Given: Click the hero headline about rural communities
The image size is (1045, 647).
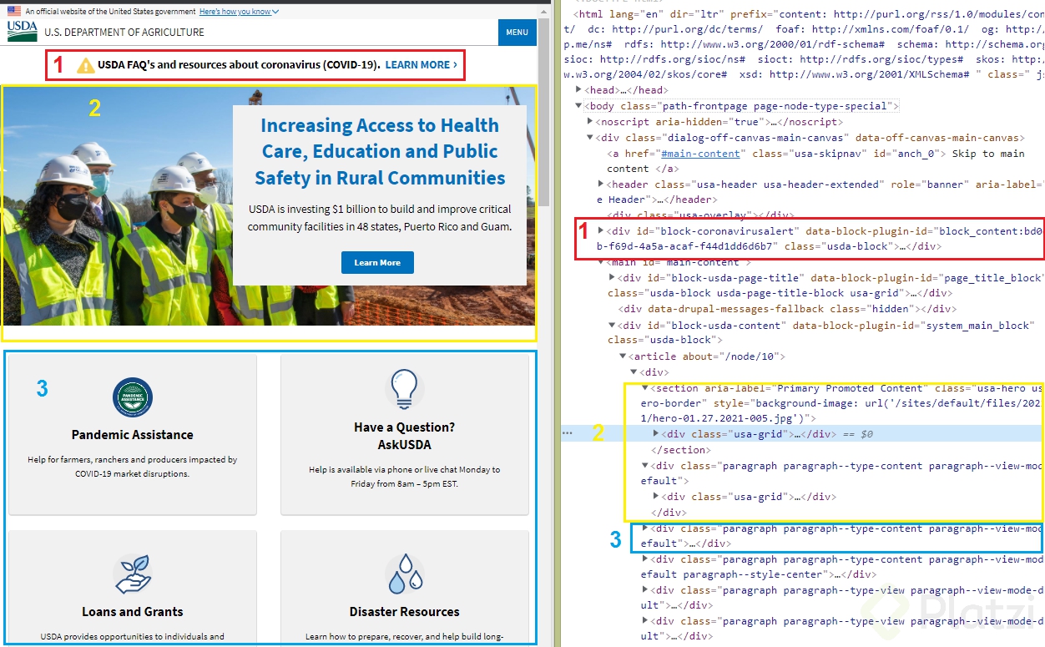Looking at the screenshot, I should click(380, 151).
